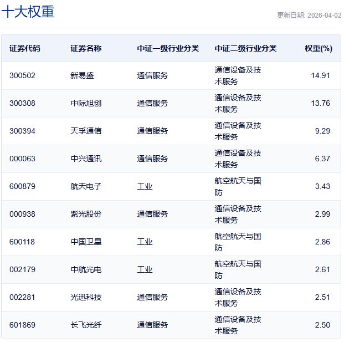Click the 证券名称 column header
The image size is (344, 342).
[x=86, y=48]
